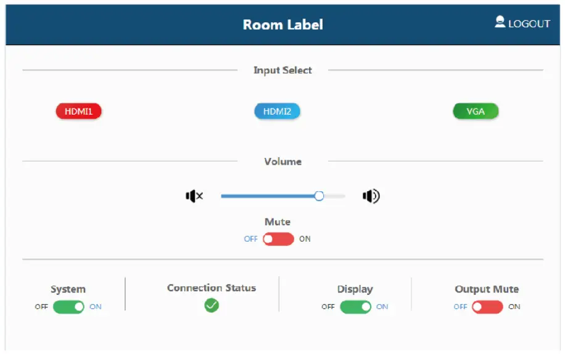Click the muted speaker icon
This screenshot has height=354, width=565.
coord(194,197)
